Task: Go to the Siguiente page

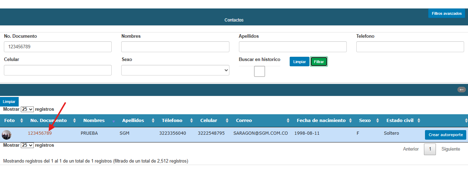Action: [x=451, y=149]
